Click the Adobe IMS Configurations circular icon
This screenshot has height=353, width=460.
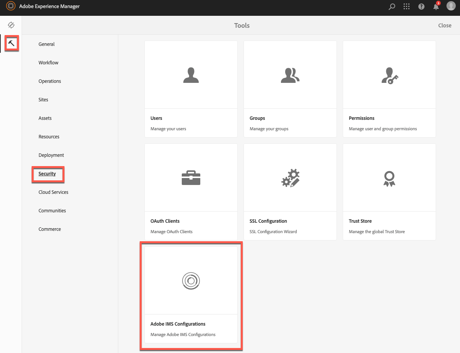[191, 281]
